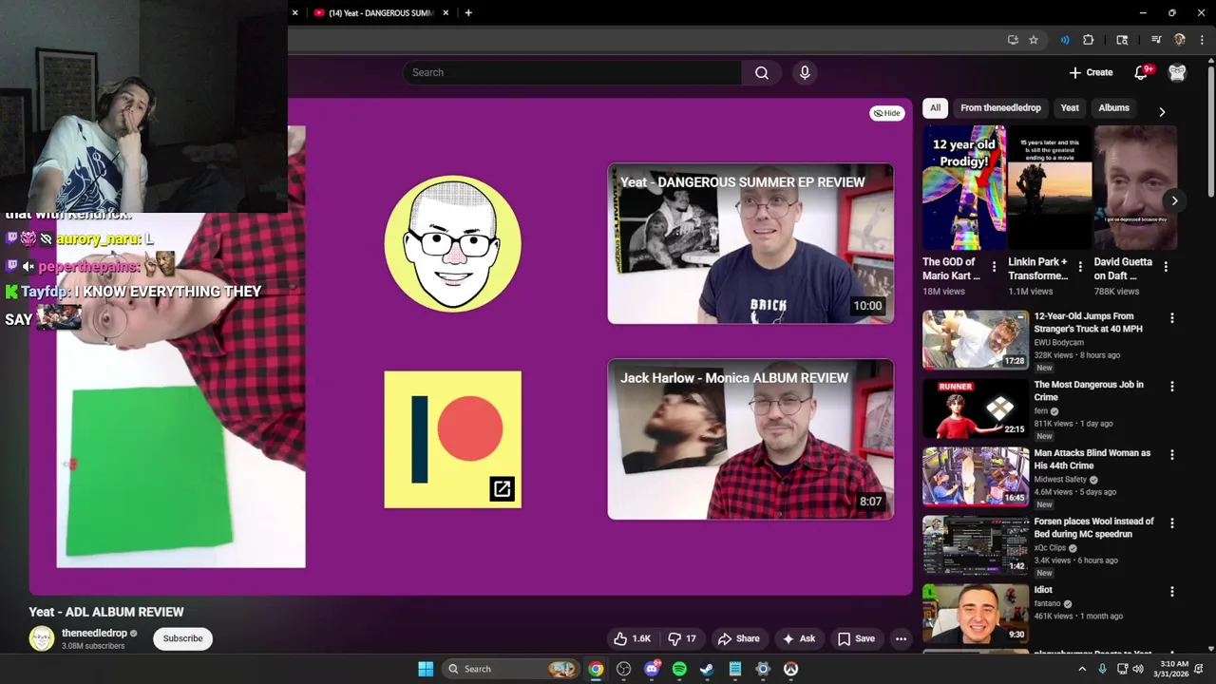Open Chrome extensions puzzle icon
This screenshot has width=1216, height=684.
pyautogui.click(x=1089, y=40)
